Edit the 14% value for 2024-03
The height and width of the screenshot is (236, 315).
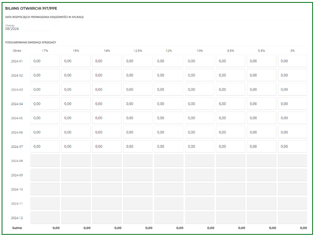point(107,89)
